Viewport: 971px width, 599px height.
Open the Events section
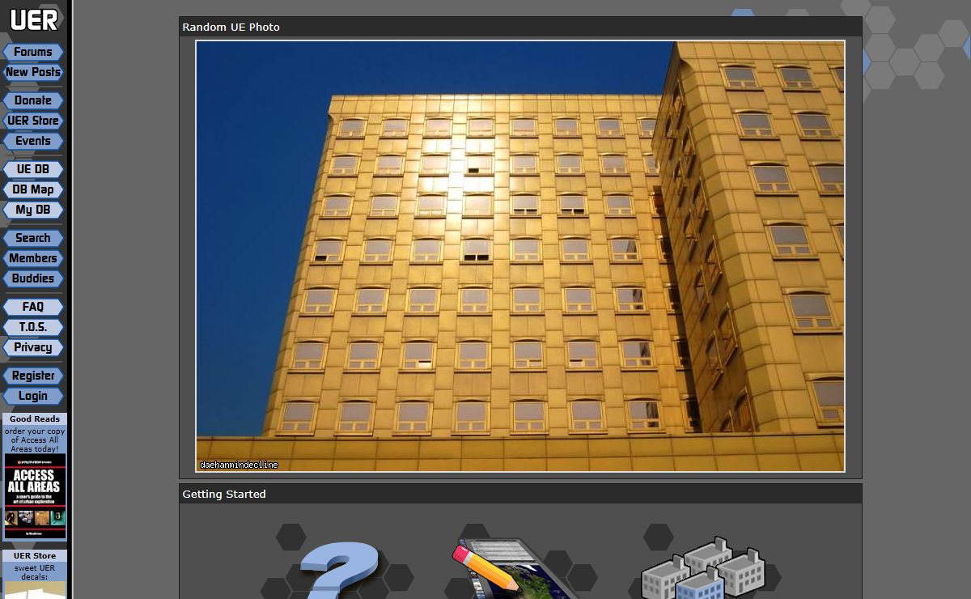click(33, 141)
